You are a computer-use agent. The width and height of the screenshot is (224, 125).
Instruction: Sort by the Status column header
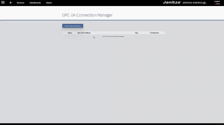[70, 33]
